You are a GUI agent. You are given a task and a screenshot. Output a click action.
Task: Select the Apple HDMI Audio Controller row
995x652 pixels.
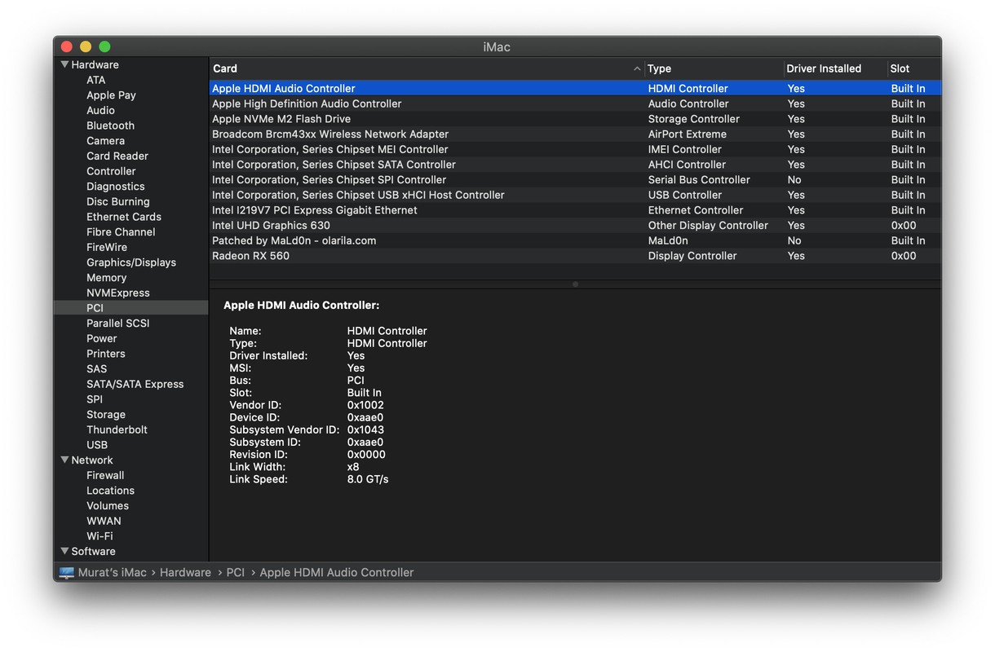click(575, 88)
